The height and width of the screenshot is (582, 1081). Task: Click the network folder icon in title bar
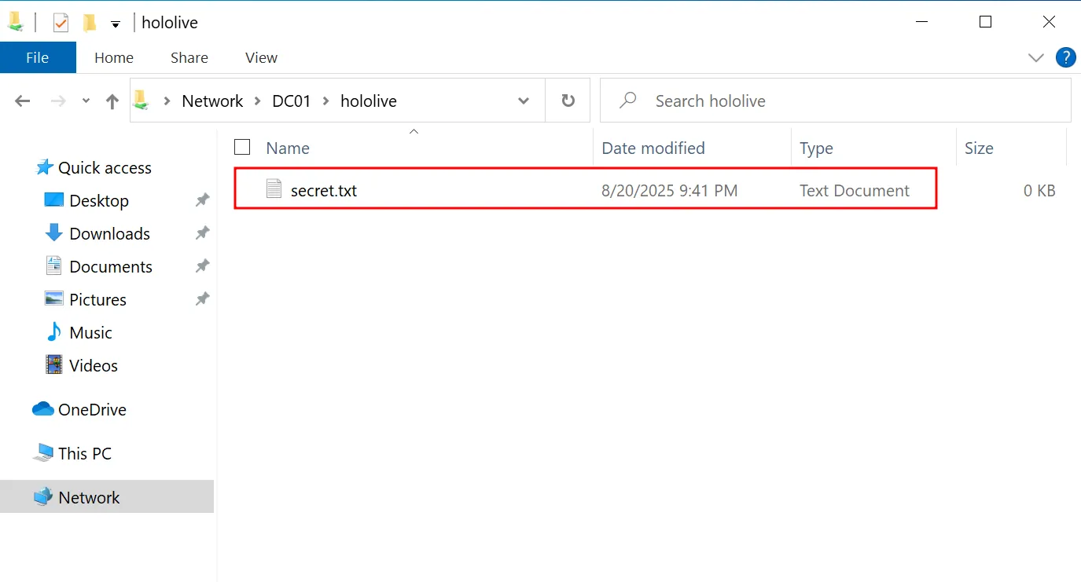[15, 22]
